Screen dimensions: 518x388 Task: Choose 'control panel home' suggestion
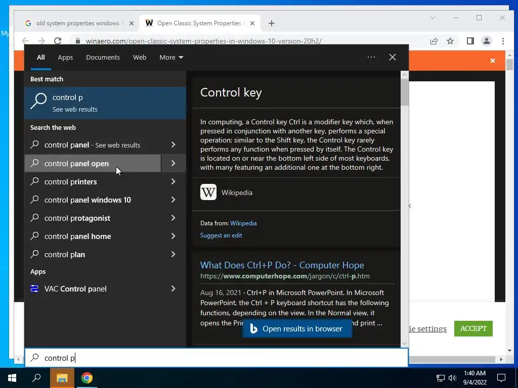pyautogui.click(x=93, y=236)
